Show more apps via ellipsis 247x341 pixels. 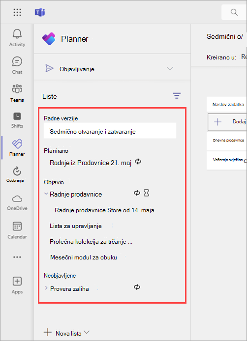(x=17, y=257)
